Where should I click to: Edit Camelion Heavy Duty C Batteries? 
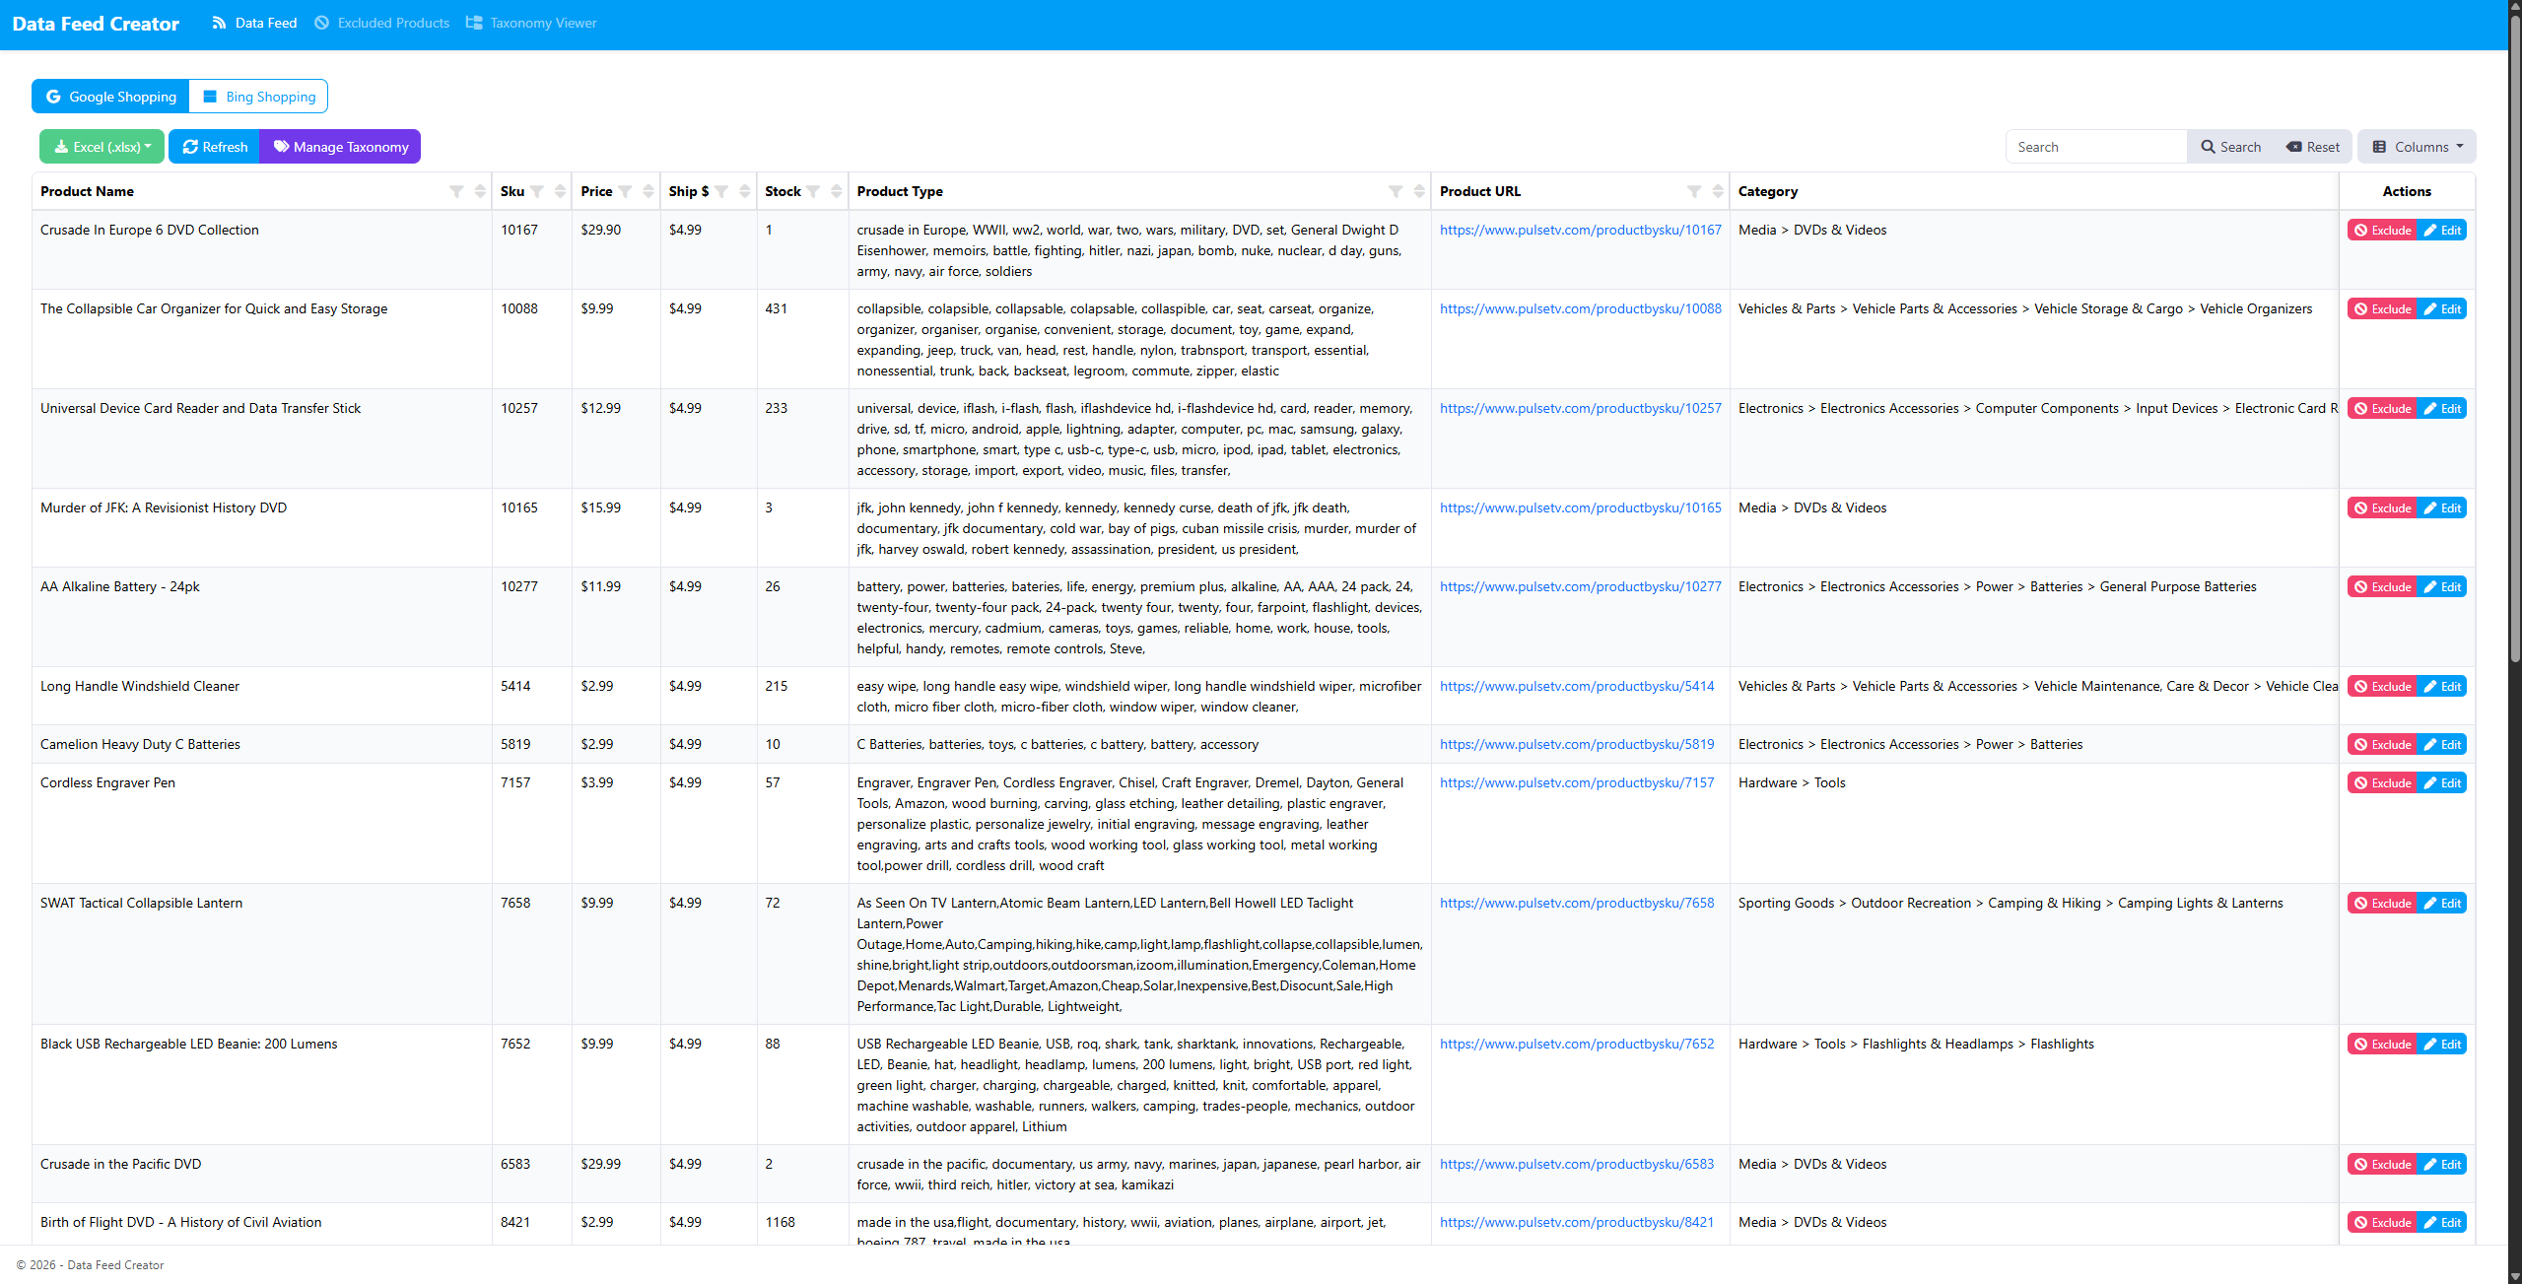pos(2442,745)
